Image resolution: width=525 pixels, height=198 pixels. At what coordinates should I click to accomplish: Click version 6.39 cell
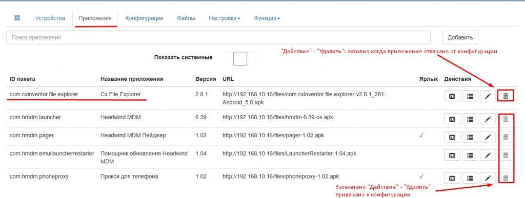(200, 118)
